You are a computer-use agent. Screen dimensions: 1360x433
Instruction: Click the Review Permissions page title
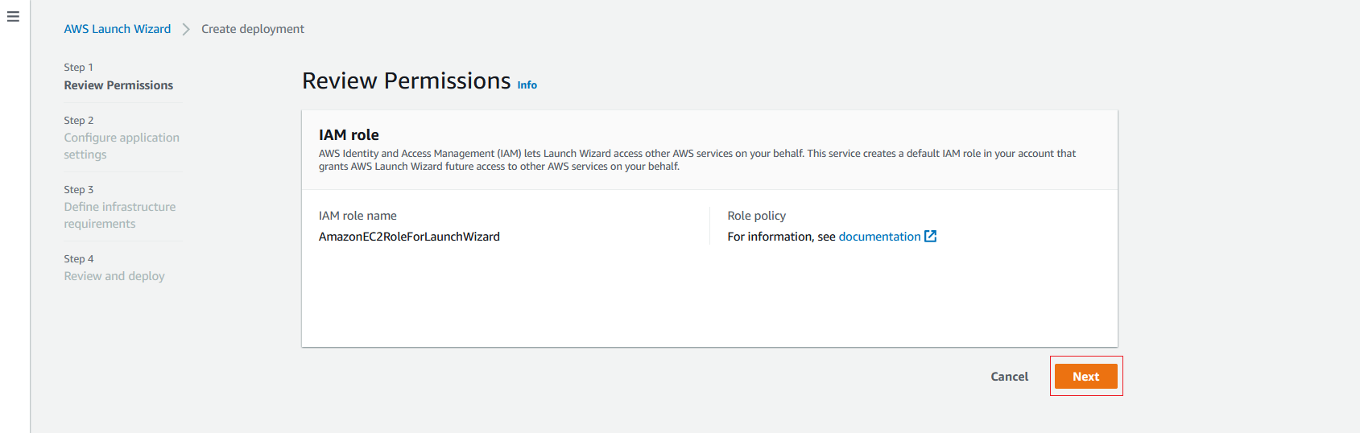point(407,80)
